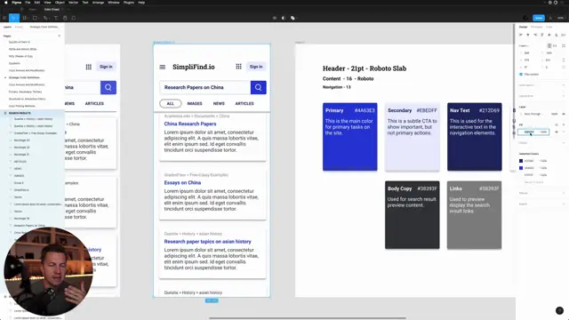Viewport: 569px width, 320px height.
Task: Add export setting using Export plus
Action: pos(564,204)
